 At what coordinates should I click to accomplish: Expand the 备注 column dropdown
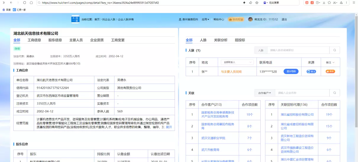click(x=330, y=62)
